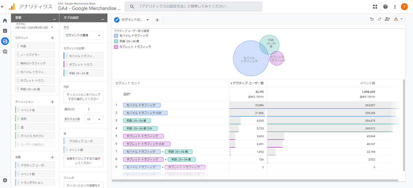Select タブレット トラフ... chip in segment comparison
Screen dimensions: 413x188
click(x=83, y=64)
